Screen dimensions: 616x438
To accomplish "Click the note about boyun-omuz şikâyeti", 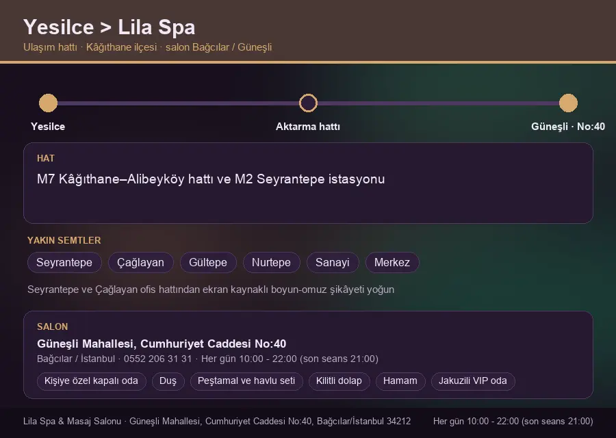I will [x=211, y=289].
